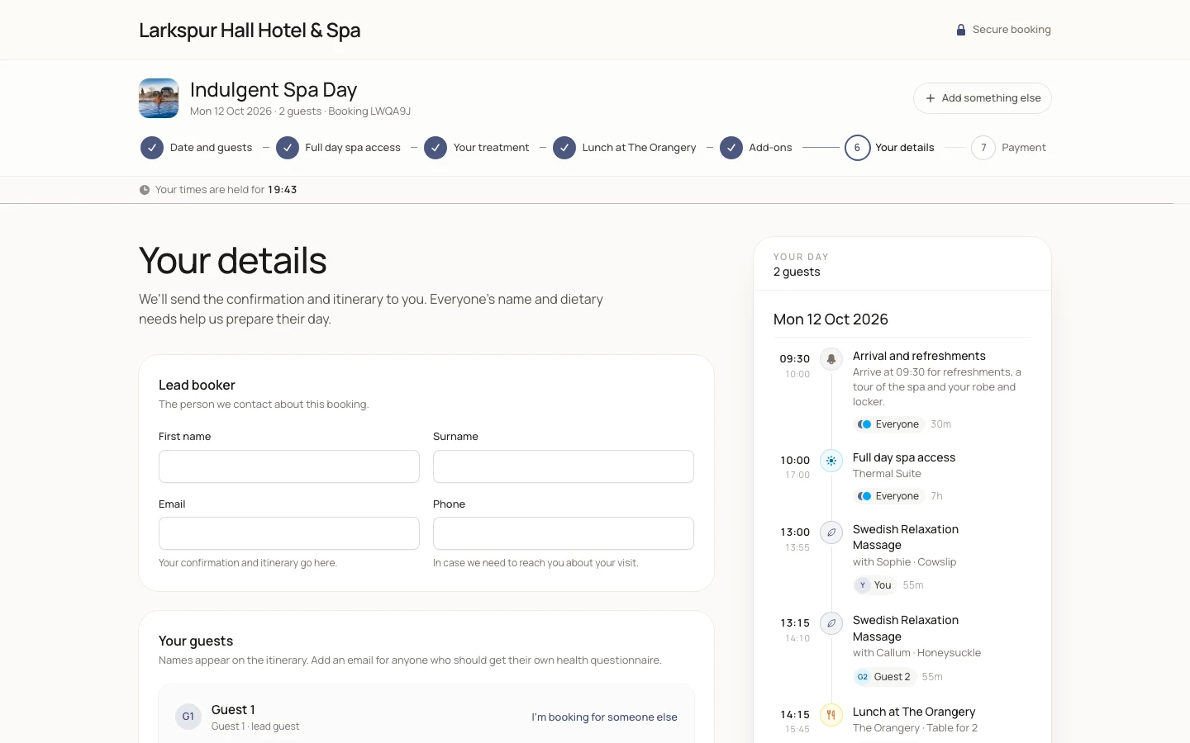
Task: Select the Payment step label
Action: coord(1024,148)
